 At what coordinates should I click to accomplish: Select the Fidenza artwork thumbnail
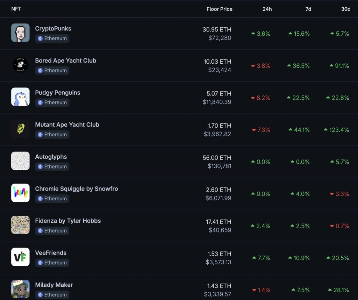tap(20, 225)
